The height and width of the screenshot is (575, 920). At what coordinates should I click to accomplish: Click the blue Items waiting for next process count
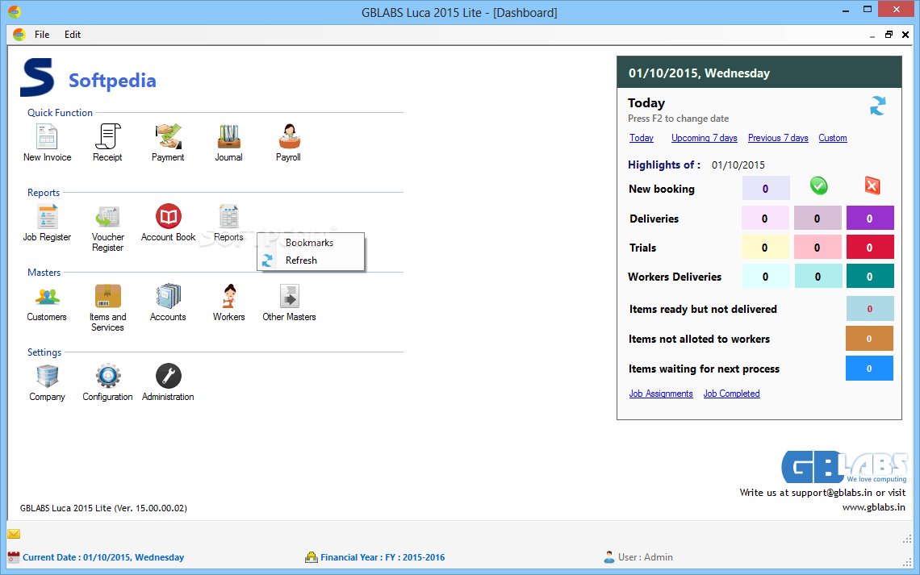click(x=869, y=368)
